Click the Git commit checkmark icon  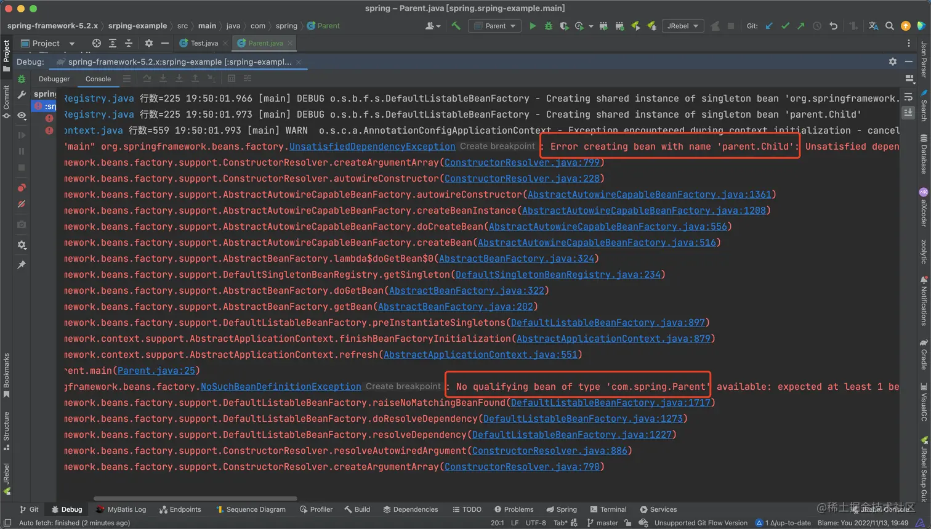click(785, 26)
